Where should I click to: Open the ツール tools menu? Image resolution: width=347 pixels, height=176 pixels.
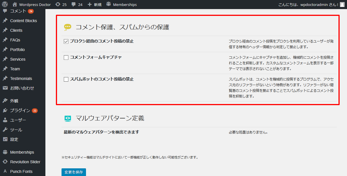16,130
